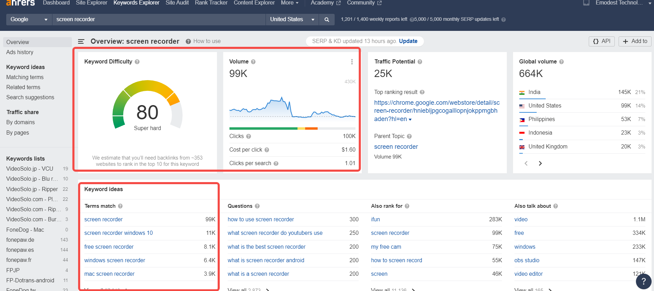654x291 pixels.
Task: Open Academy external link
Action: 326,3
